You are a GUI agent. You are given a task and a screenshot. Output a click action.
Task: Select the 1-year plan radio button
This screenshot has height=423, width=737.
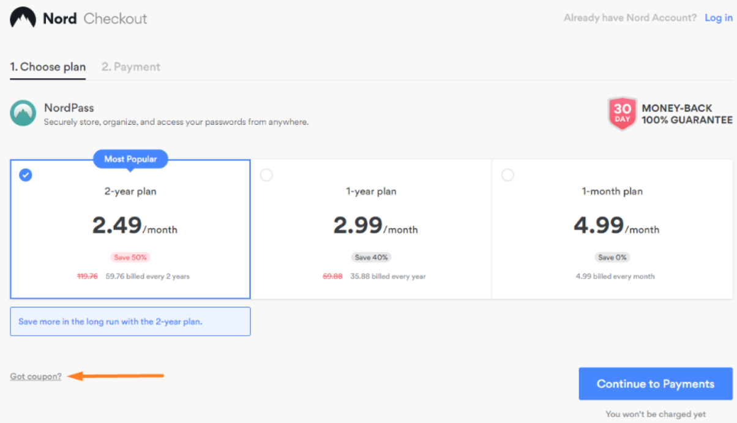(266, 175)
